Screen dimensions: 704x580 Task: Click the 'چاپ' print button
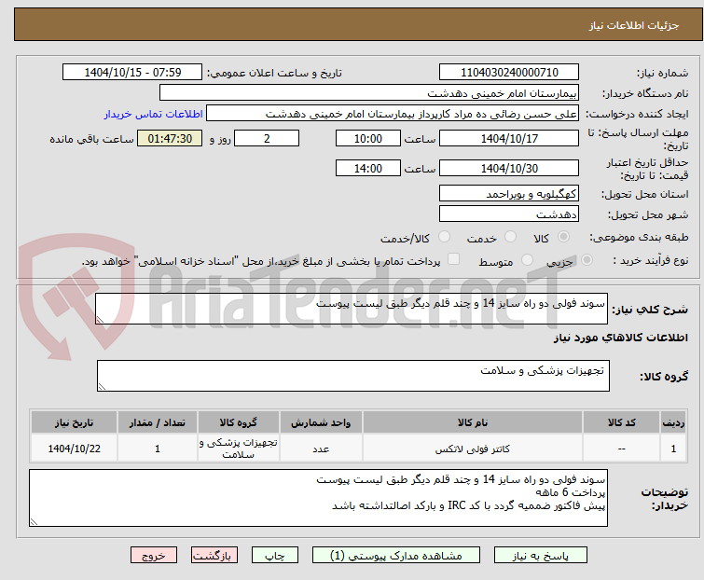[275, 556]
